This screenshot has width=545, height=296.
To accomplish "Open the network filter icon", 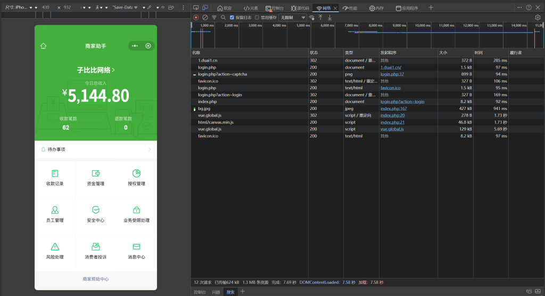I will coord(214,18).
